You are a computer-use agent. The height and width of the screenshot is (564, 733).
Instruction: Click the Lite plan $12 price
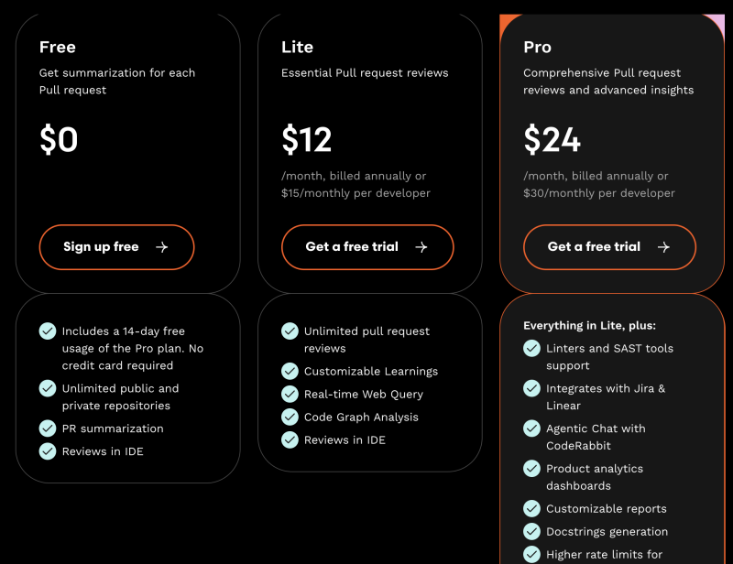pos(306,140)
